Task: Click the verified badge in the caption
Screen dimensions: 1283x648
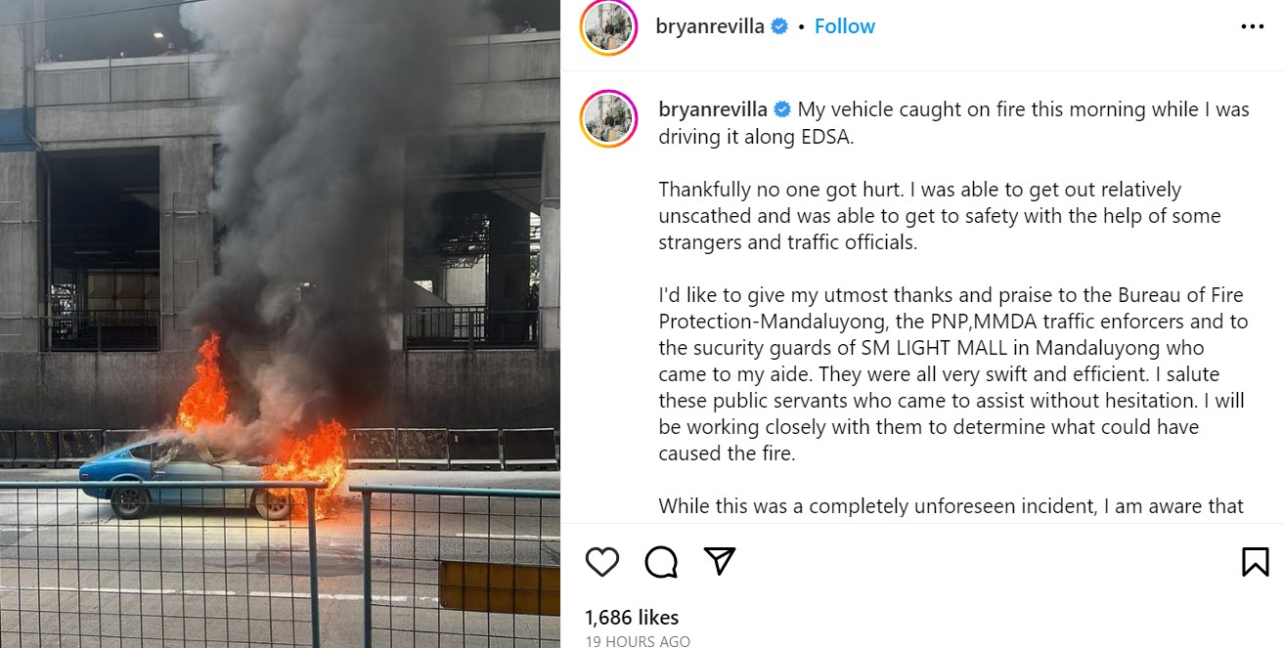Action: tap(782, 109)
